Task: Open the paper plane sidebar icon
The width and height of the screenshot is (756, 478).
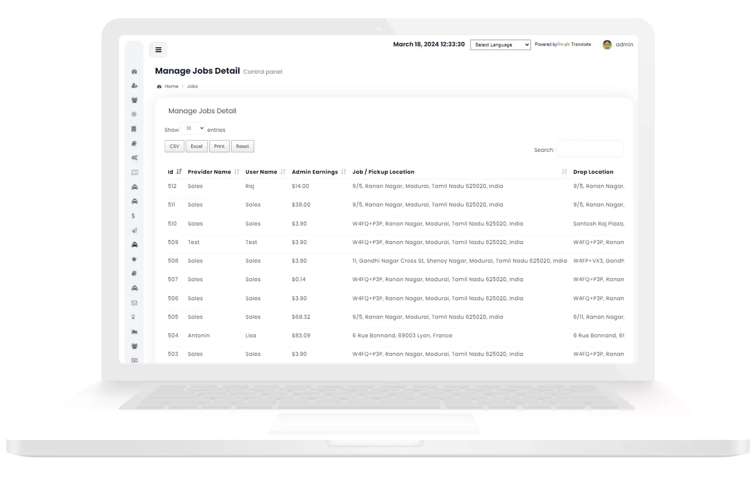Action: pos(134,230)
